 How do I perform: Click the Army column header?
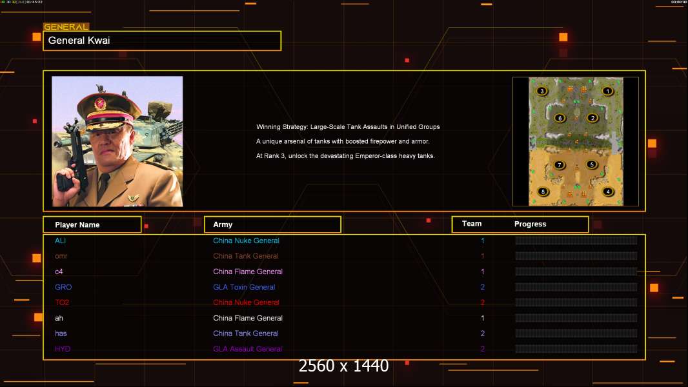(x=272, y=224)
